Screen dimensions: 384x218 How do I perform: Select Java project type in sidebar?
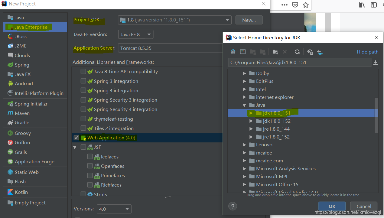[x=35, y=18]
